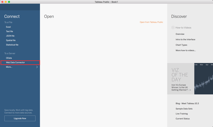Watch the Overview how-to video
The image size is (213, 127).
point(180,34)
